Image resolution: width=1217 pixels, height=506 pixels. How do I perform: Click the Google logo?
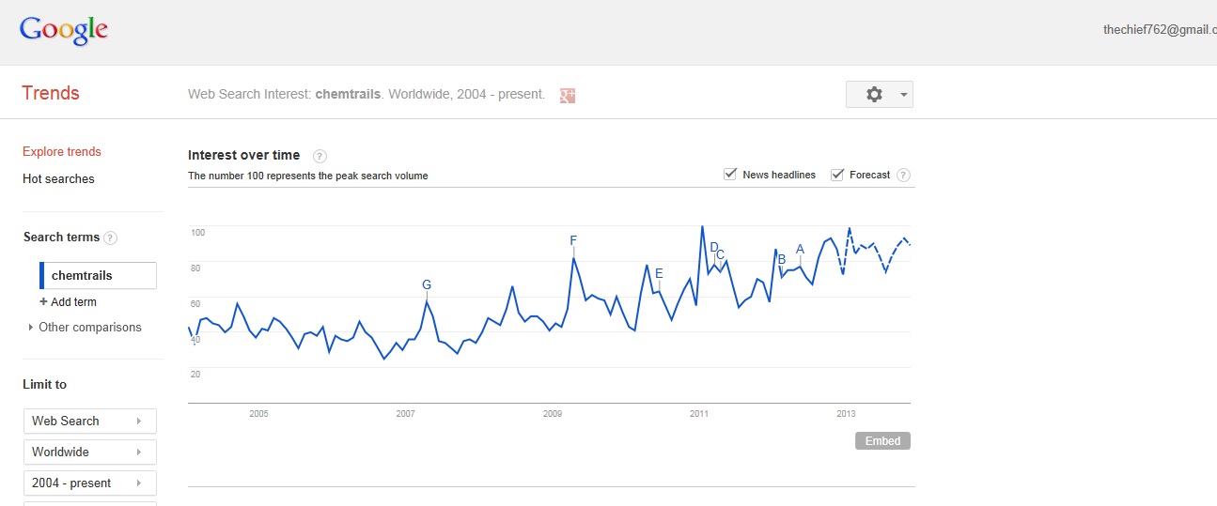[64, 30]
